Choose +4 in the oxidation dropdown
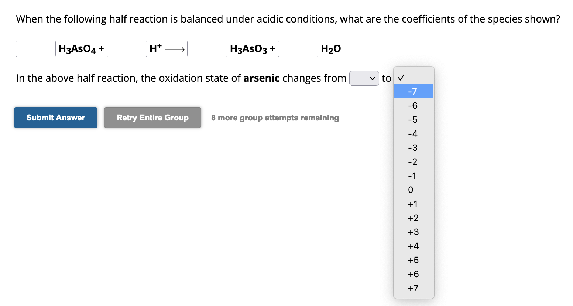The width and height of the screenshot is (573, 306). point(413,246)
